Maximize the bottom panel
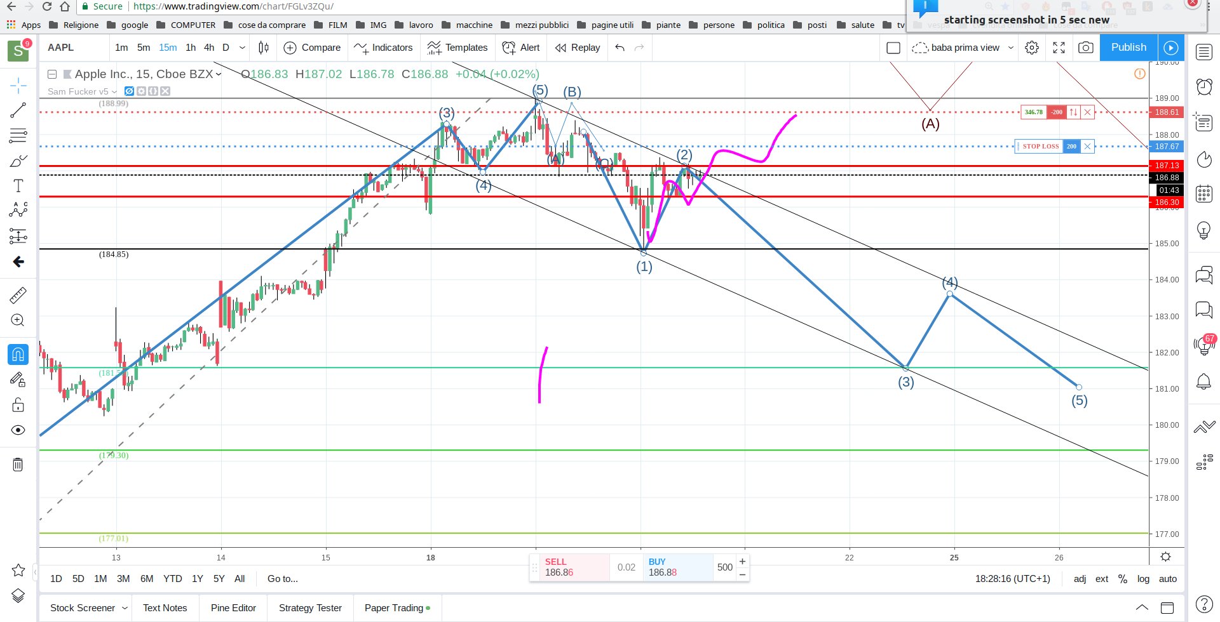Viewport: 1220px width, 622px height. tap(1167, 608)
